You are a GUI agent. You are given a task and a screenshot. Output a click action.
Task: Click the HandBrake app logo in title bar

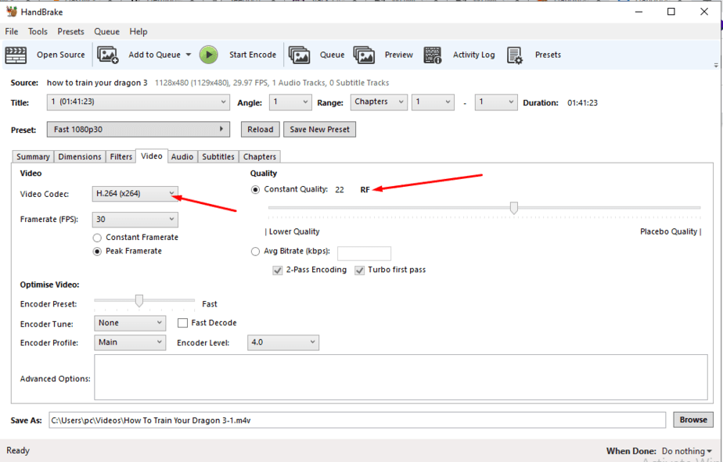(12, 12)
